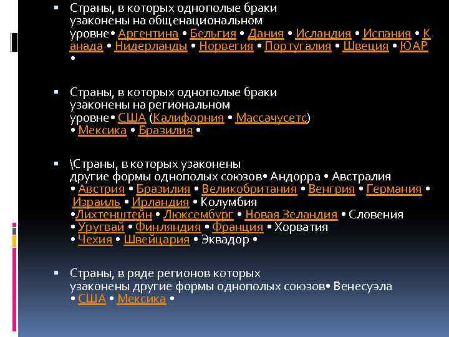
Task: Open the Аргентина link
Action: coord(148,34)
